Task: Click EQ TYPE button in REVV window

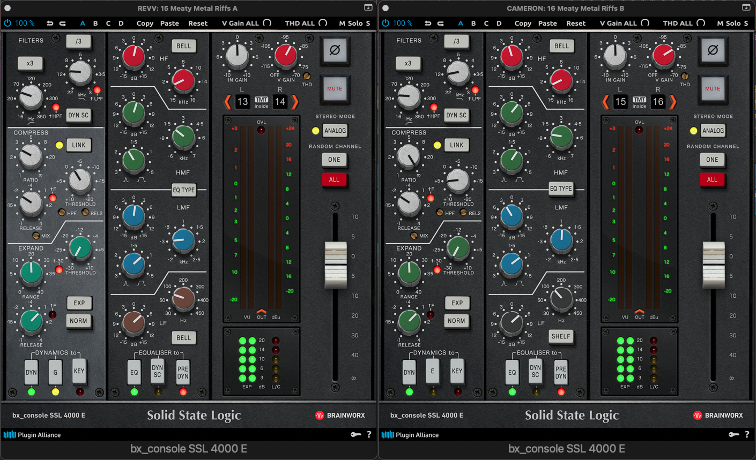Action: (184, 190)
